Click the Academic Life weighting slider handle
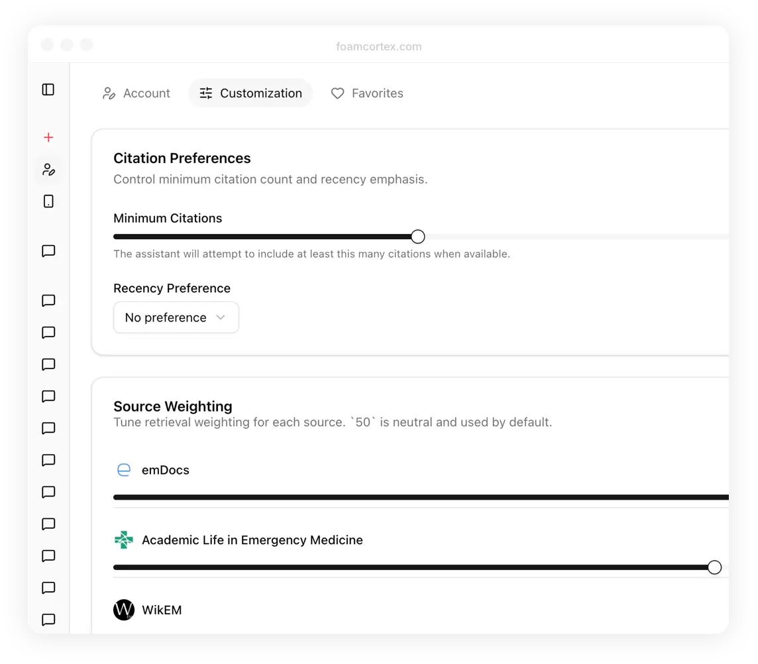 714,567
